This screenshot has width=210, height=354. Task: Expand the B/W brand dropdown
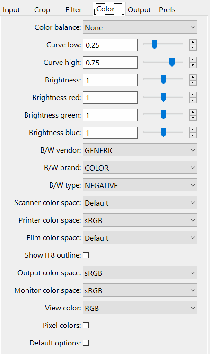(140, 167)
